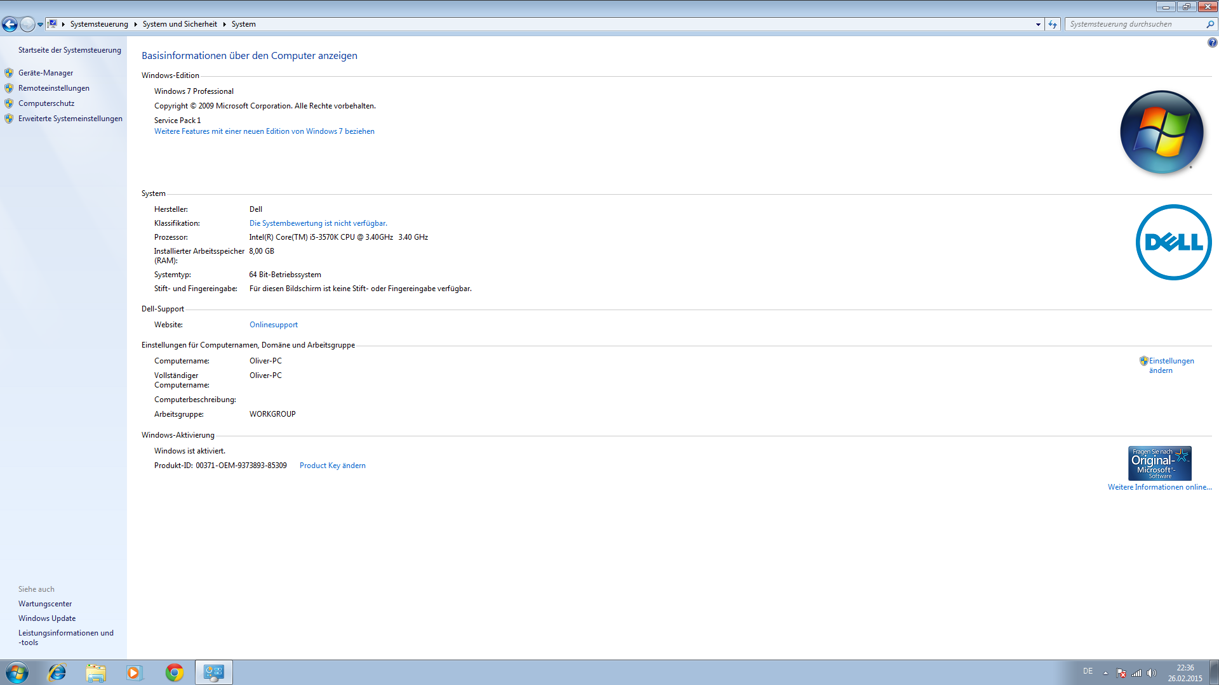1219x685 pixels.
Task: Click the refresh button beside address bar
Action: (x=1053, y=24)
